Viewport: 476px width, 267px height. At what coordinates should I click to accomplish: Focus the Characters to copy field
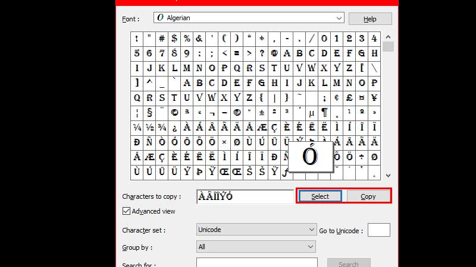(245, 197)
